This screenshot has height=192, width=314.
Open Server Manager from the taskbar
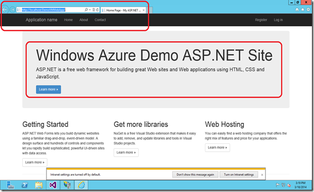(10, 185)
